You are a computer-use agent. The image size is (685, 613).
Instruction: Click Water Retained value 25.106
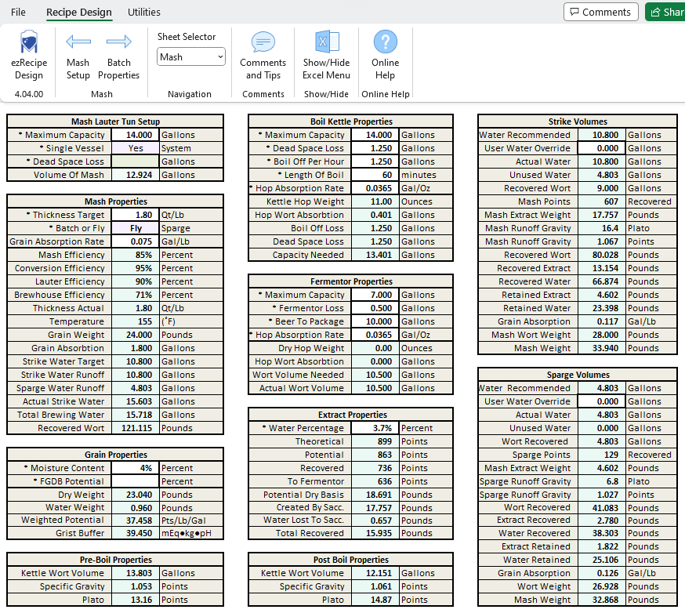pyautogui.click(x=602, y=560)
